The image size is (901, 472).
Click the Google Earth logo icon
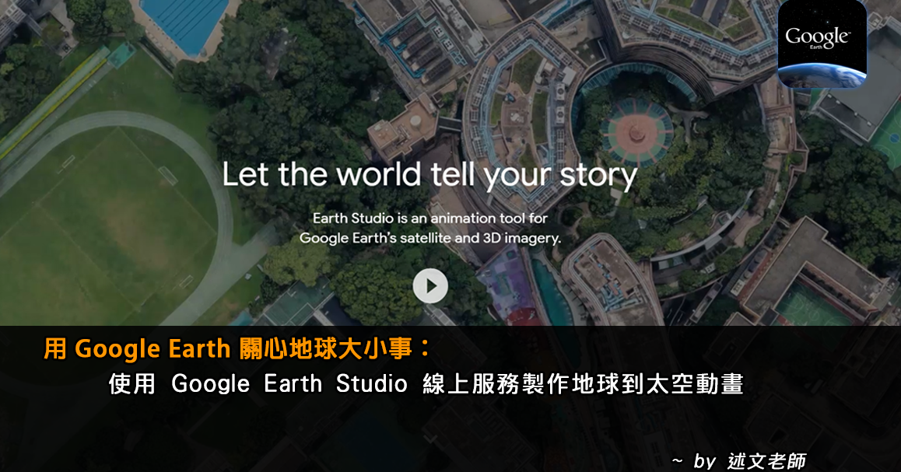point(822,44)
